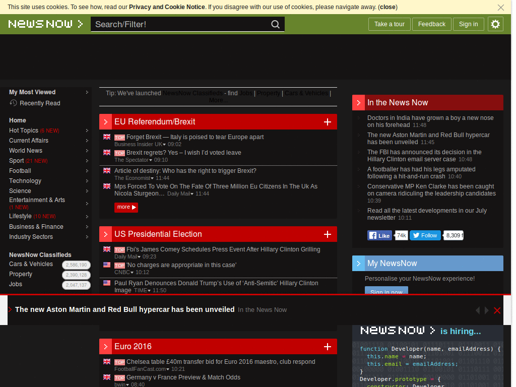Image resolution: width=516 pixels, height=387 pixels.
Task: Open Home in the sidebar menu
Action: pyautogui.click(x=18, y=120)
